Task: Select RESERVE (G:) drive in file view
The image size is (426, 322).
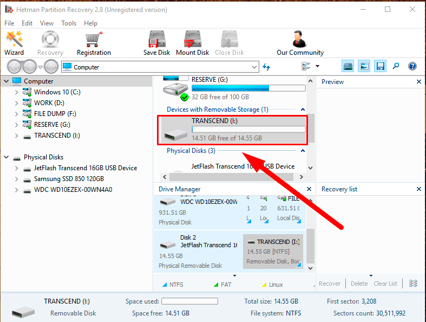Action: click(x=234, y=88)
